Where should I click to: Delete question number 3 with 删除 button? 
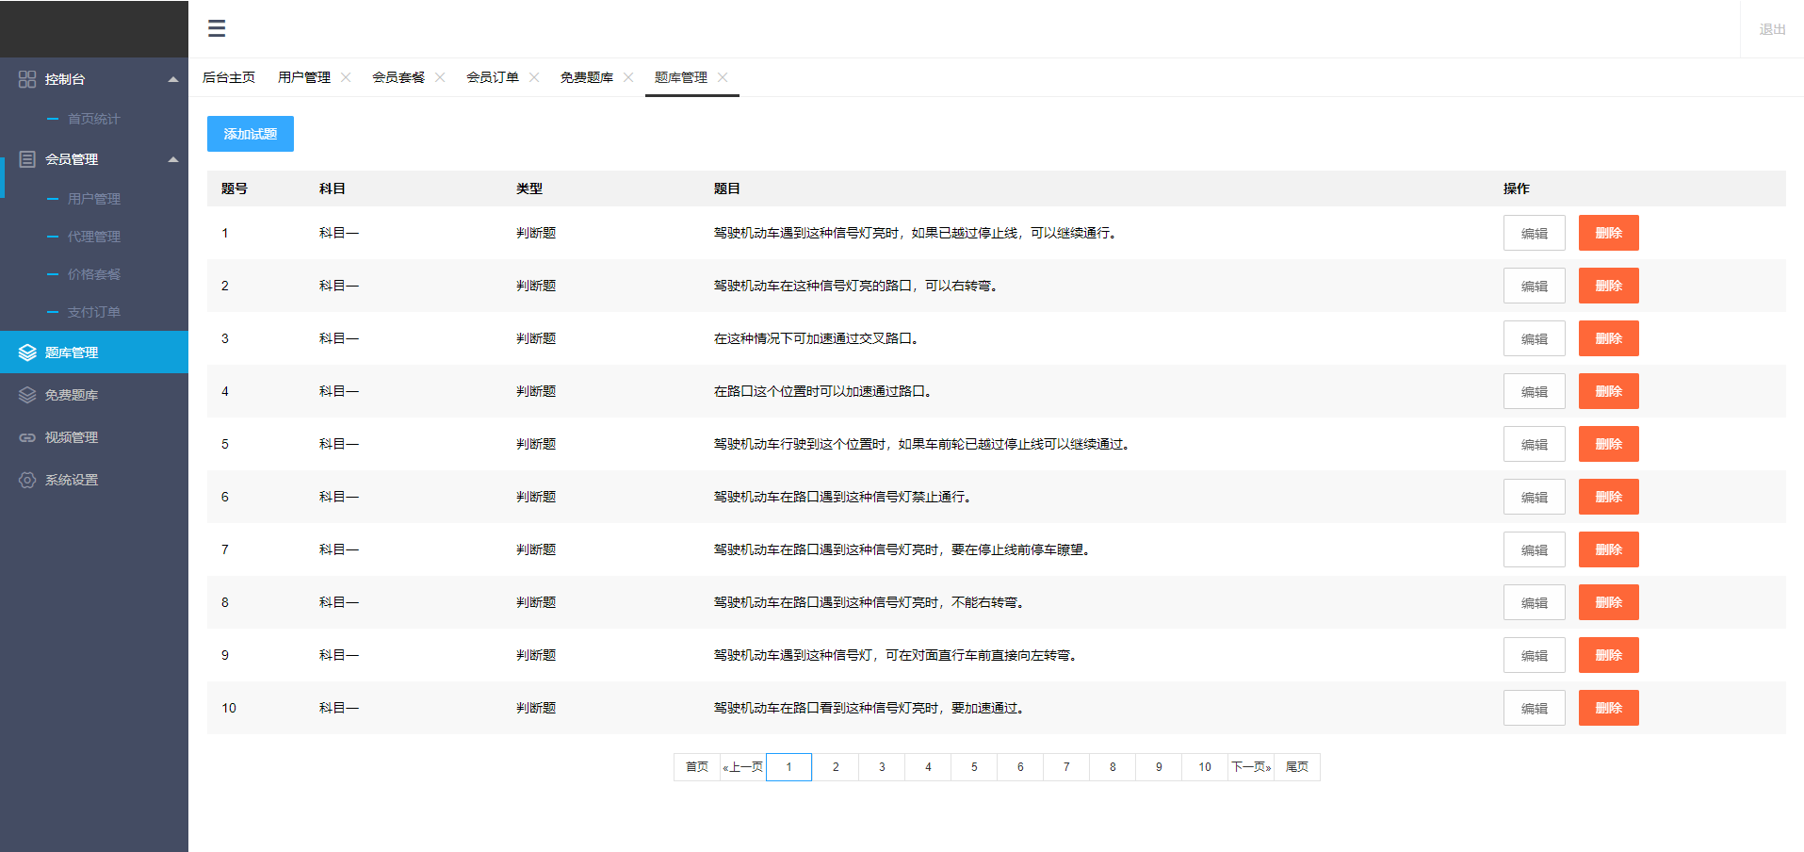(1608, 338)
